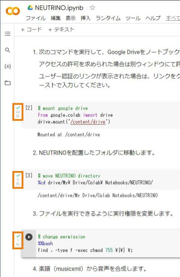Open the search sidebar icon
This screenshot has width=180, height=277.
pyautogui.click(x=7, y=50)
